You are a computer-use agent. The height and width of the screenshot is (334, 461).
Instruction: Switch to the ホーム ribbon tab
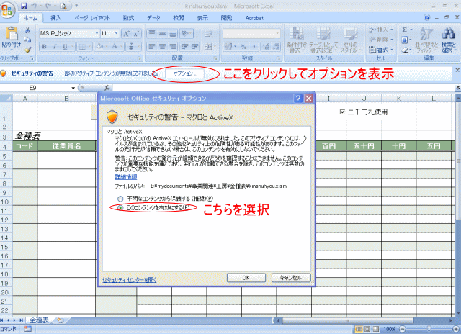pos(30,18)
